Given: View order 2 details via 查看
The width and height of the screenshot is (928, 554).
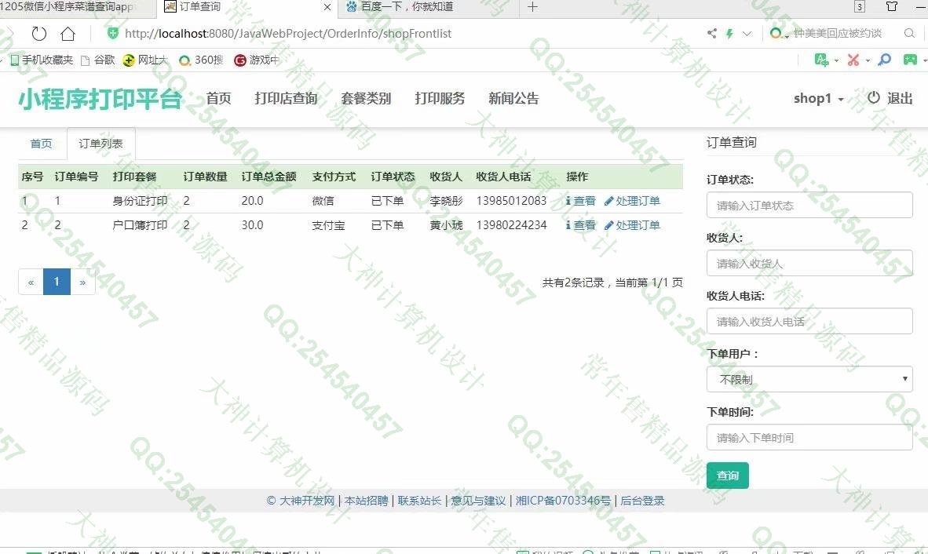Looking at the screenshot, I should coord(581,225).
